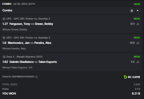Click the UFC sport icon on Blachowicz bet
The width and height of the screenshot is (144, 99).
[x=4, y=38]
